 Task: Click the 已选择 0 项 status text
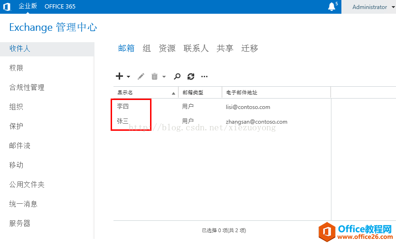click(x=224, y=230)
